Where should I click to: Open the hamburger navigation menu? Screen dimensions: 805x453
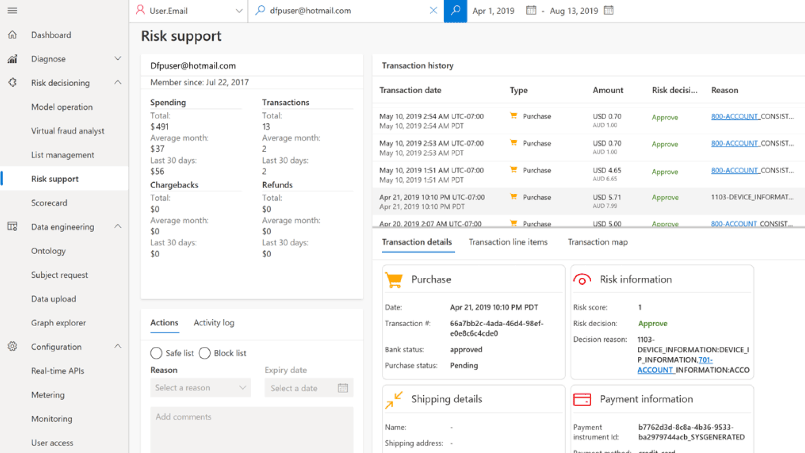pos(13,11)
